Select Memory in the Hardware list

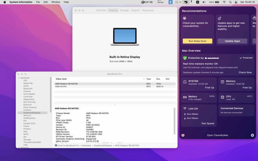tap(27, 115)
